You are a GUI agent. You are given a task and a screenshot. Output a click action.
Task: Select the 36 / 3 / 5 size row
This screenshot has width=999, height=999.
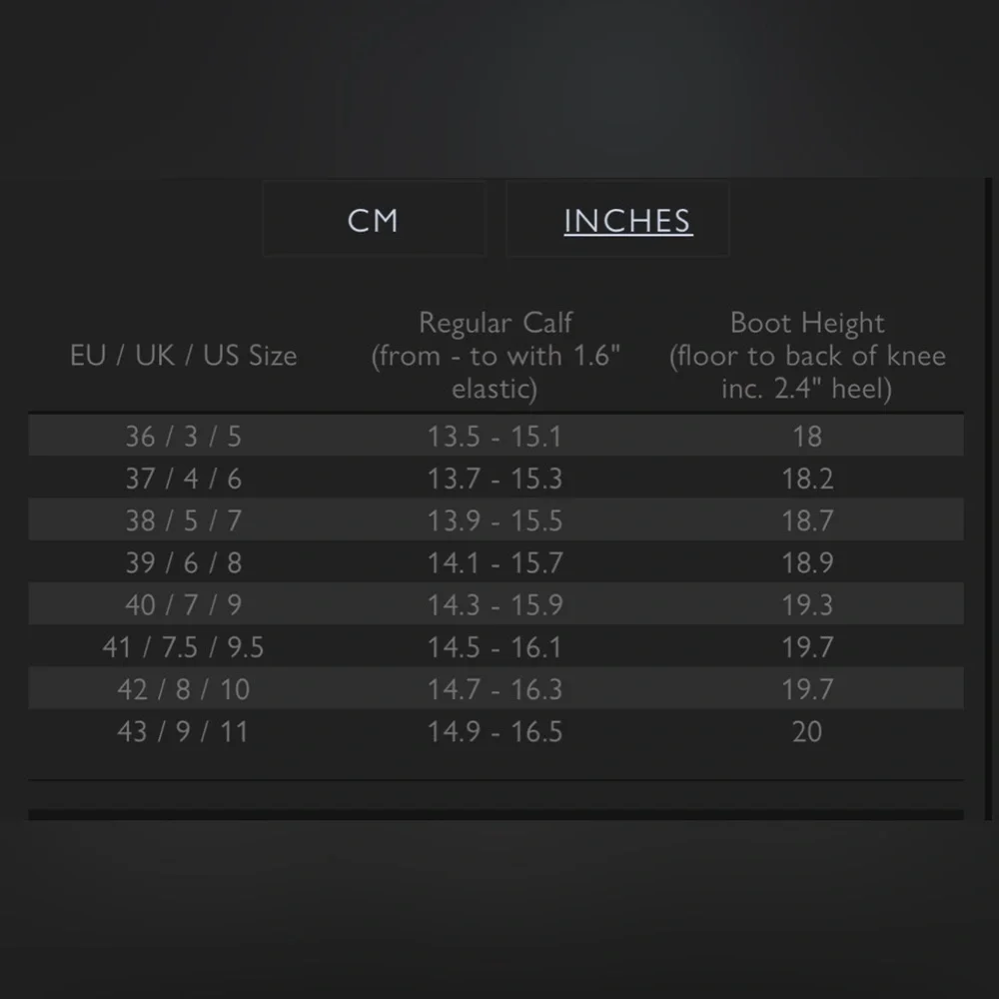(x=184, y=437)
